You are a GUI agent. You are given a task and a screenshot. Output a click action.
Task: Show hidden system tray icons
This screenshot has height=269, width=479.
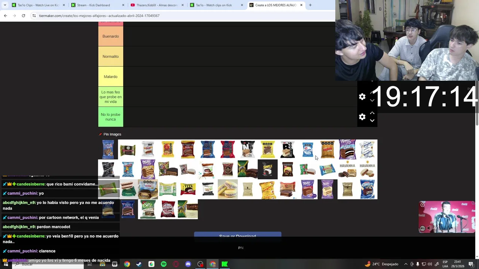(x=406, y=264)
